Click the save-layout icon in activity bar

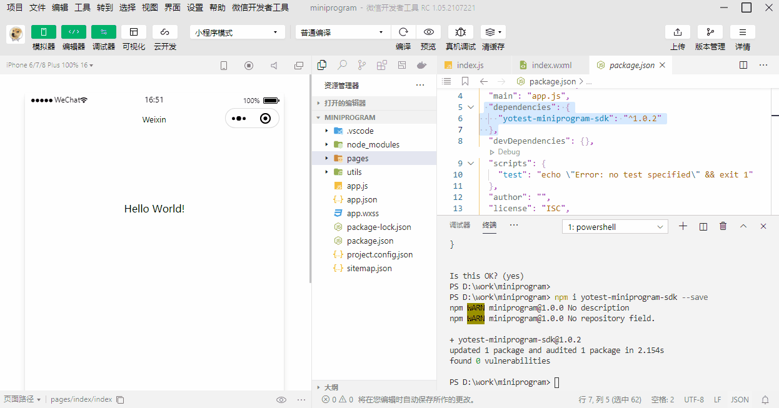tap(402, 65)
